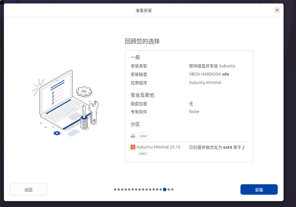This screenshot has width=296, height=207.
Task: Go back with the 返回 button
Action: point(28,190)
